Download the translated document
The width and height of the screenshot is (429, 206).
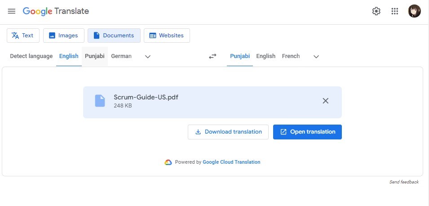228,132
